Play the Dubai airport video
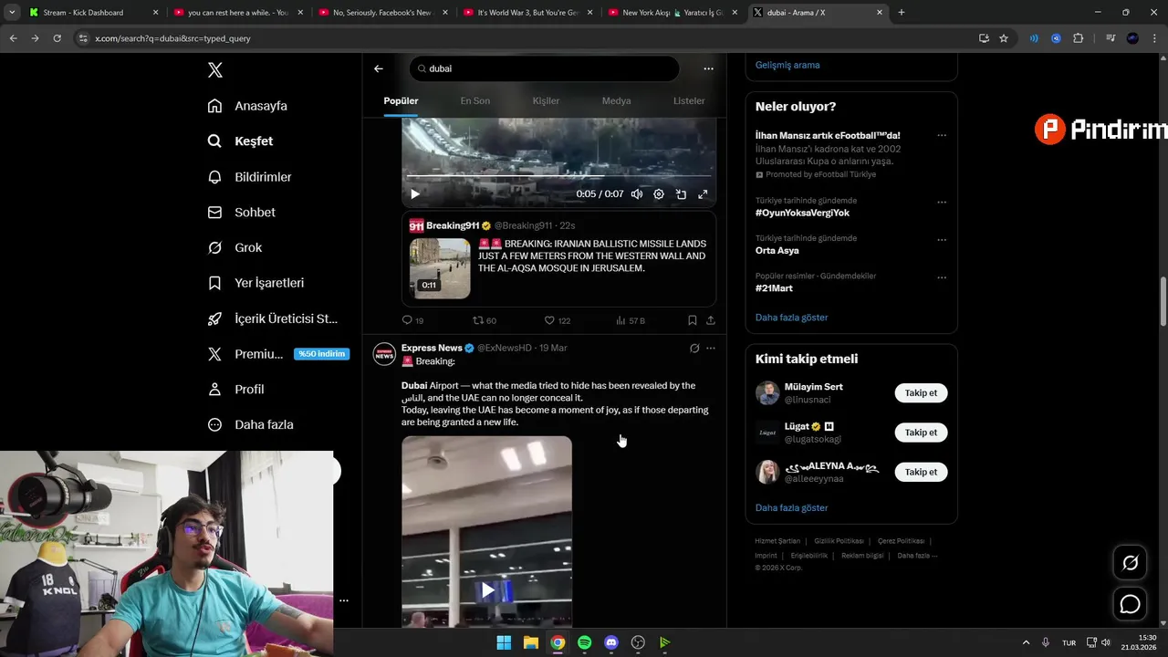 488,590
